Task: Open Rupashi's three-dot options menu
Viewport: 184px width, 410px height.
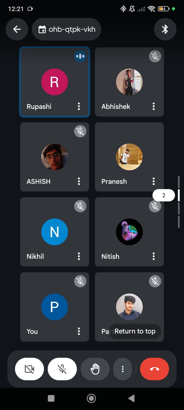Action: tap(79, 106)
